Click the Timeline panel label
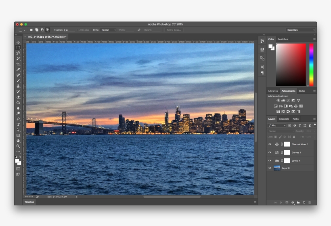This screenshot has height=226, width=331. point(29,201)
